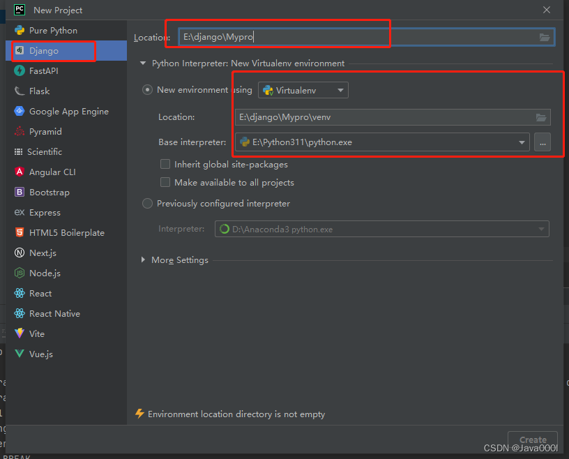Collapse the Python Interpreter section
The height and width of the screenshot is (459, 569).
pos(143,63)
